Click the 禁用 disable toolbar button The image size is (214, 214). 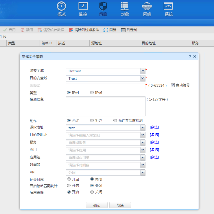[27, 30]
